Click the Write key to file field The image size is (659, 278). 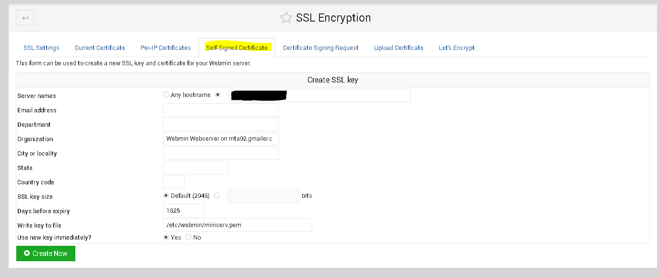point(237,225)
